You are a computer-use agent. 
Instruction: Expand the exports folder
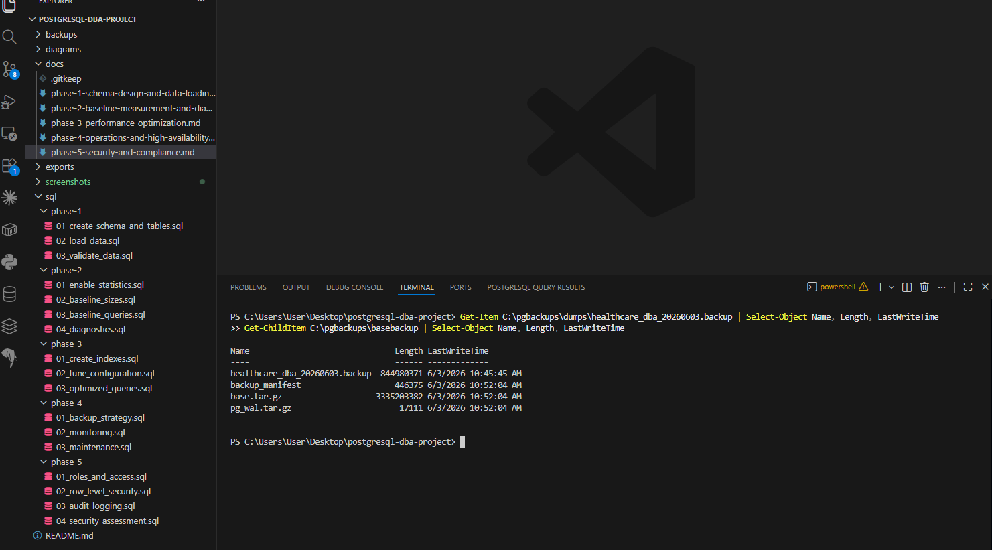[x=121, y=167]
